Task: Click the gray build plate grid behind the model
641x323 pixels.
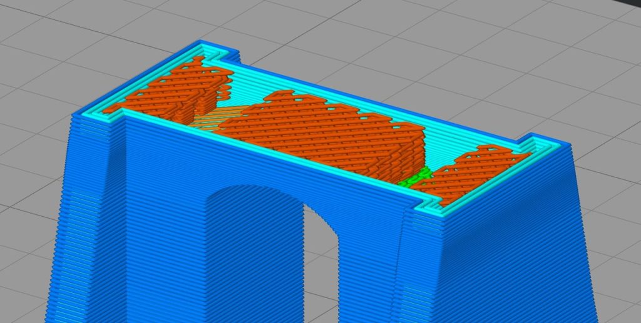Action: (376, 37)
